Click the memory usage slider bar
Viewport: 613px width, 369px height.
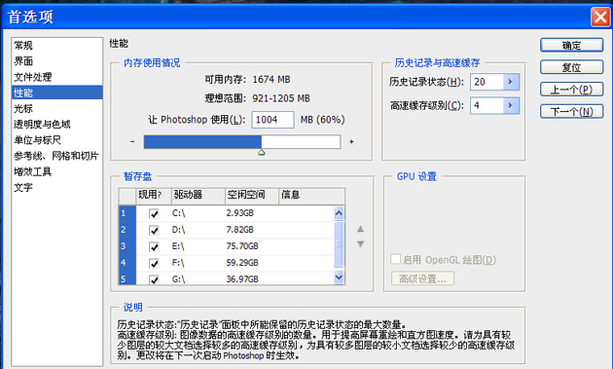242,141
